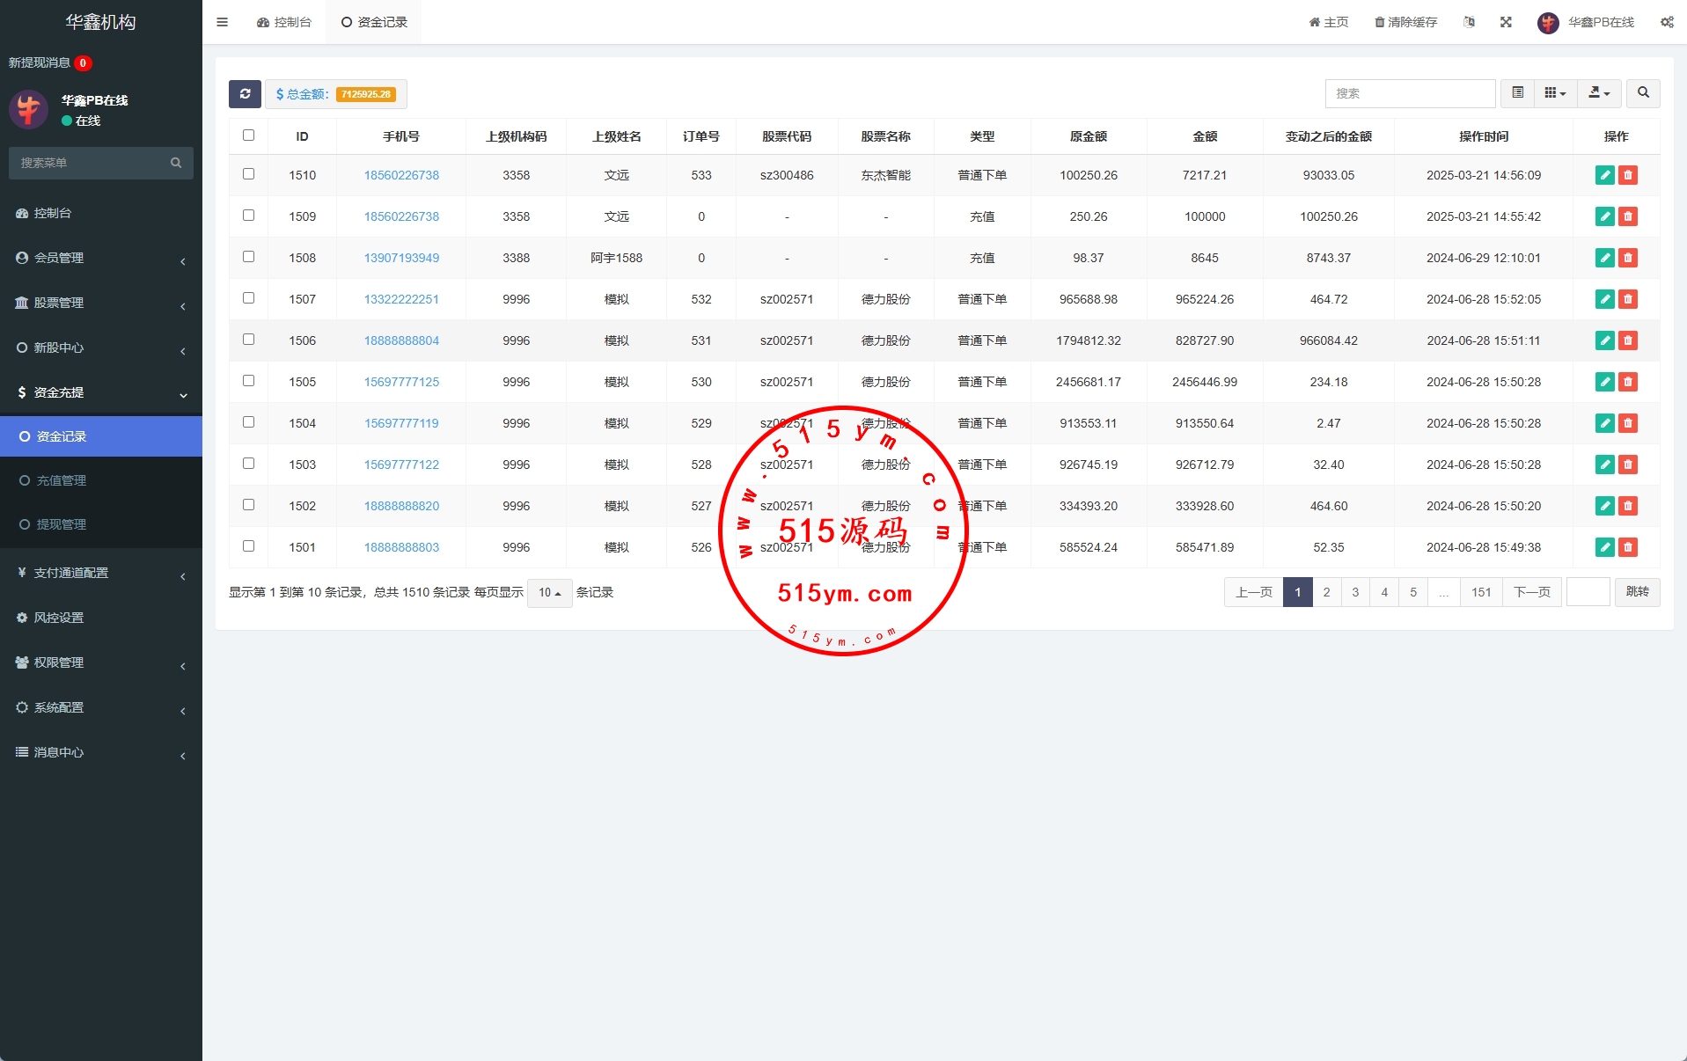This screenshot has height=1061, width=1687.
Task: Click phone number link 13907193949
Action: point(401,258)
